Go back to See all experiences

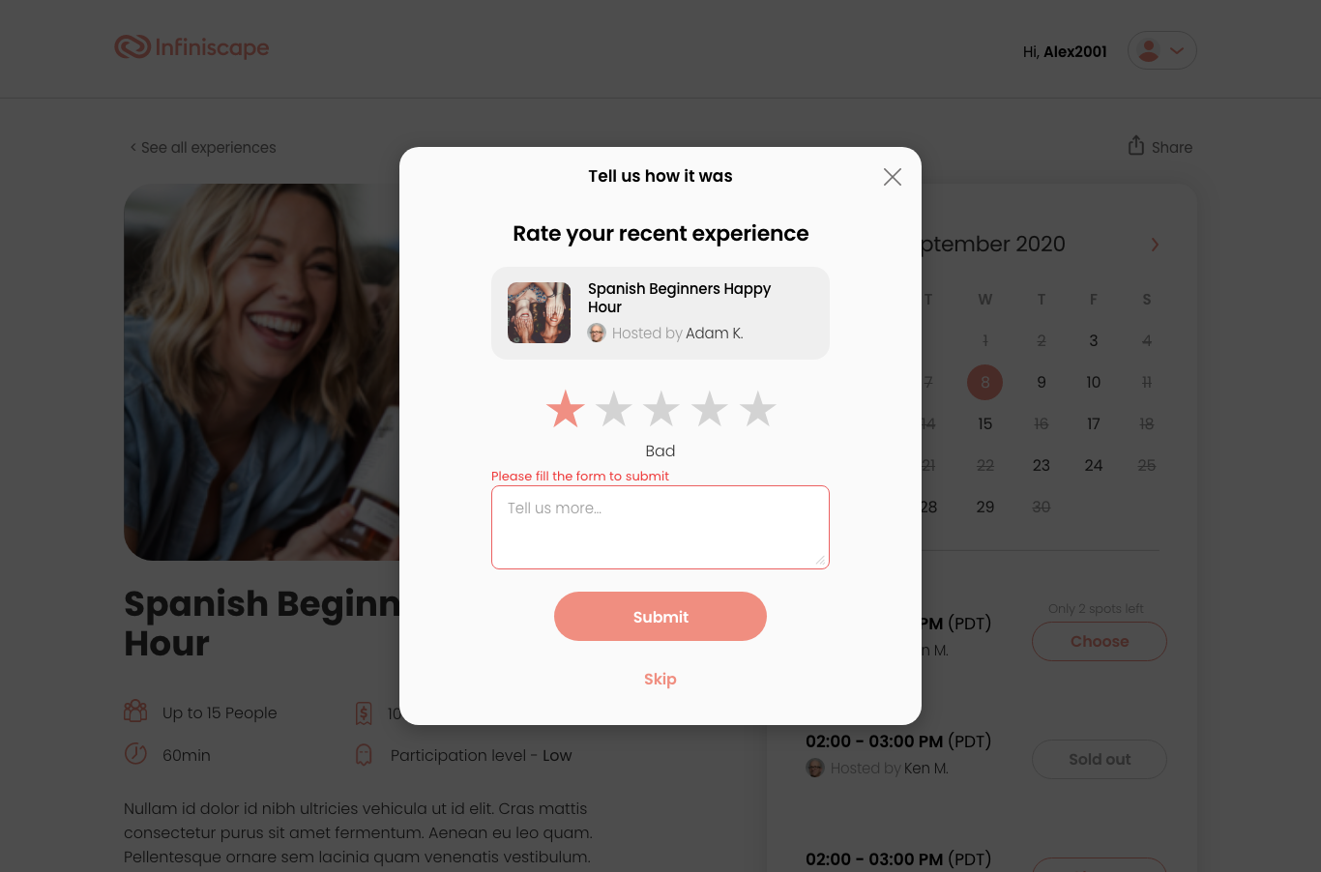[x=203, y=147]
